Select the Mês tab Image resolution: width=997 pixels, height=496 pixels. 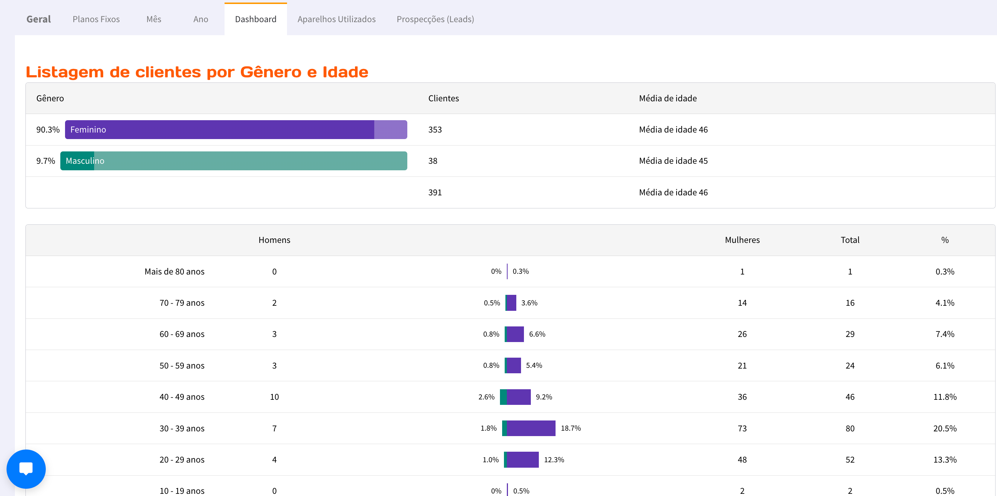coord(154,19)
